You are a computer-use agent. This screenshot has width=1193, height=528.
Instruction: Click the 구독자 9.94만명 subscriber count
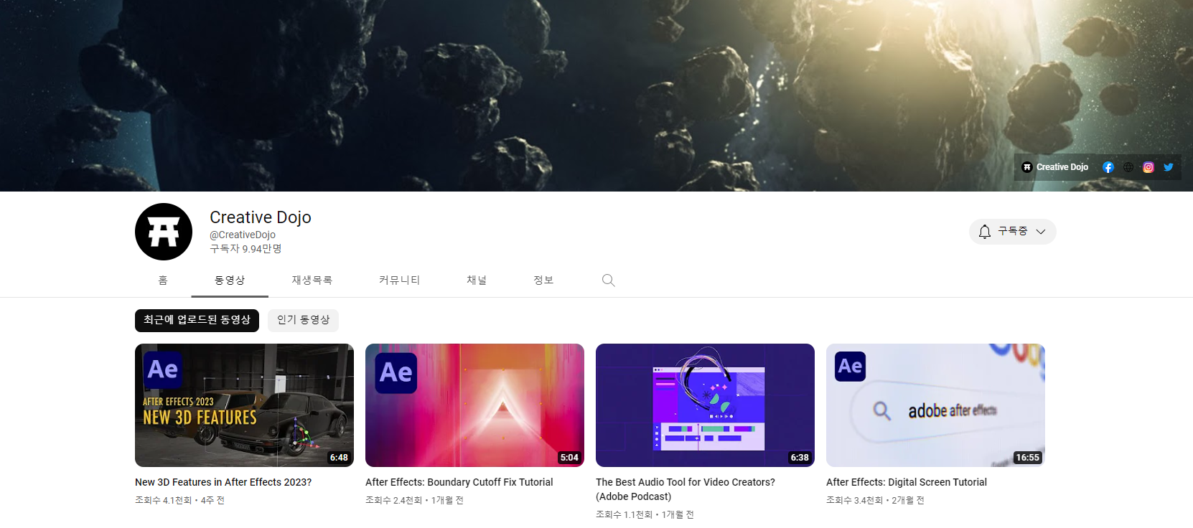click(245, 249)
